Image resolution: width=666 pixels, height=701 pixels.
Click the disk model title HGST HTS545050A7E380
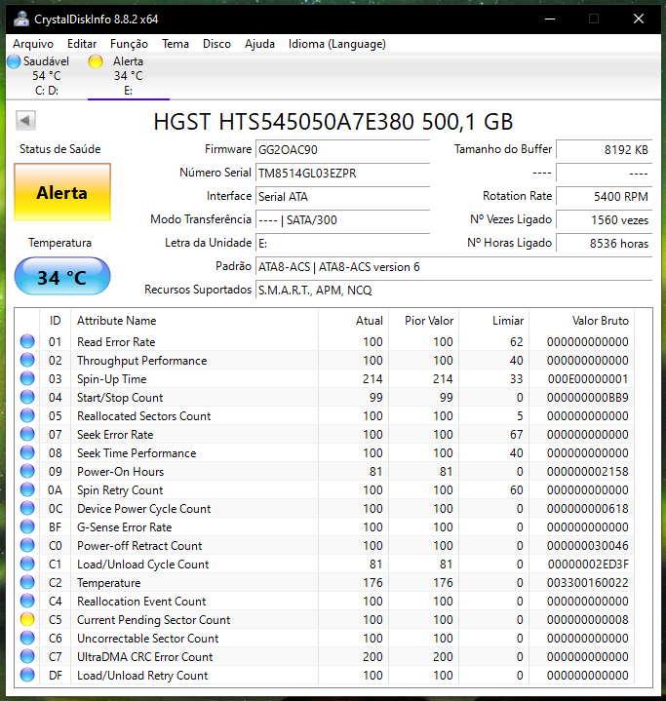point(283,122)
